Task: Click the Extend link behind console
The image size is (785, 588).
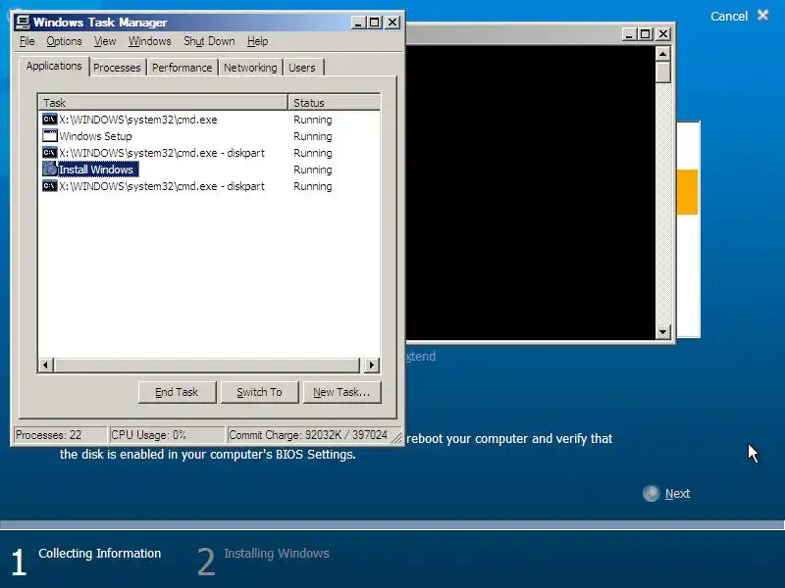Action: pyautogui.click(x=421, y=356)
